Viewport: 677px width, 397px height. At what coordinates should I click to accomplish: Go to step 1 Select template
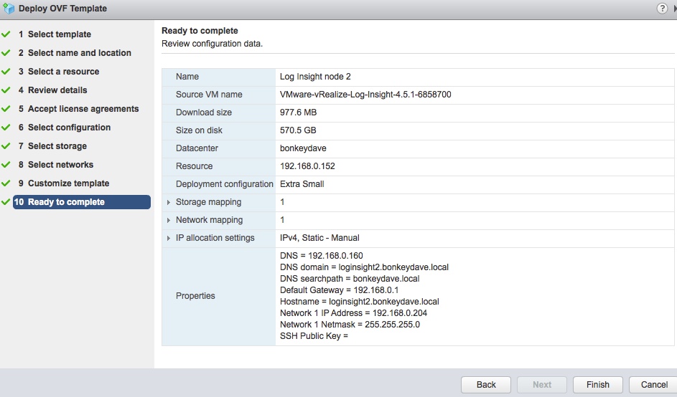55,34
